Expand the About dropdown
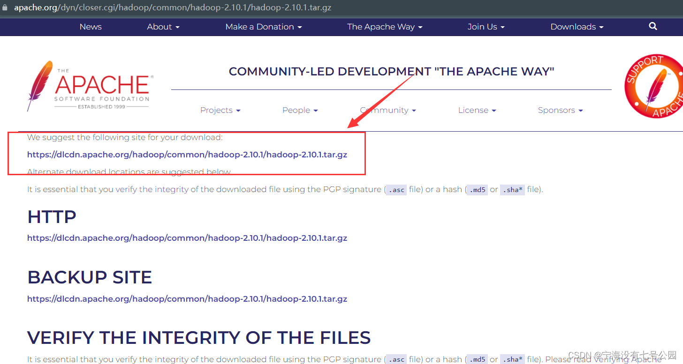The width and height of the screenshot is (683, 364). [x=163, y=27]
